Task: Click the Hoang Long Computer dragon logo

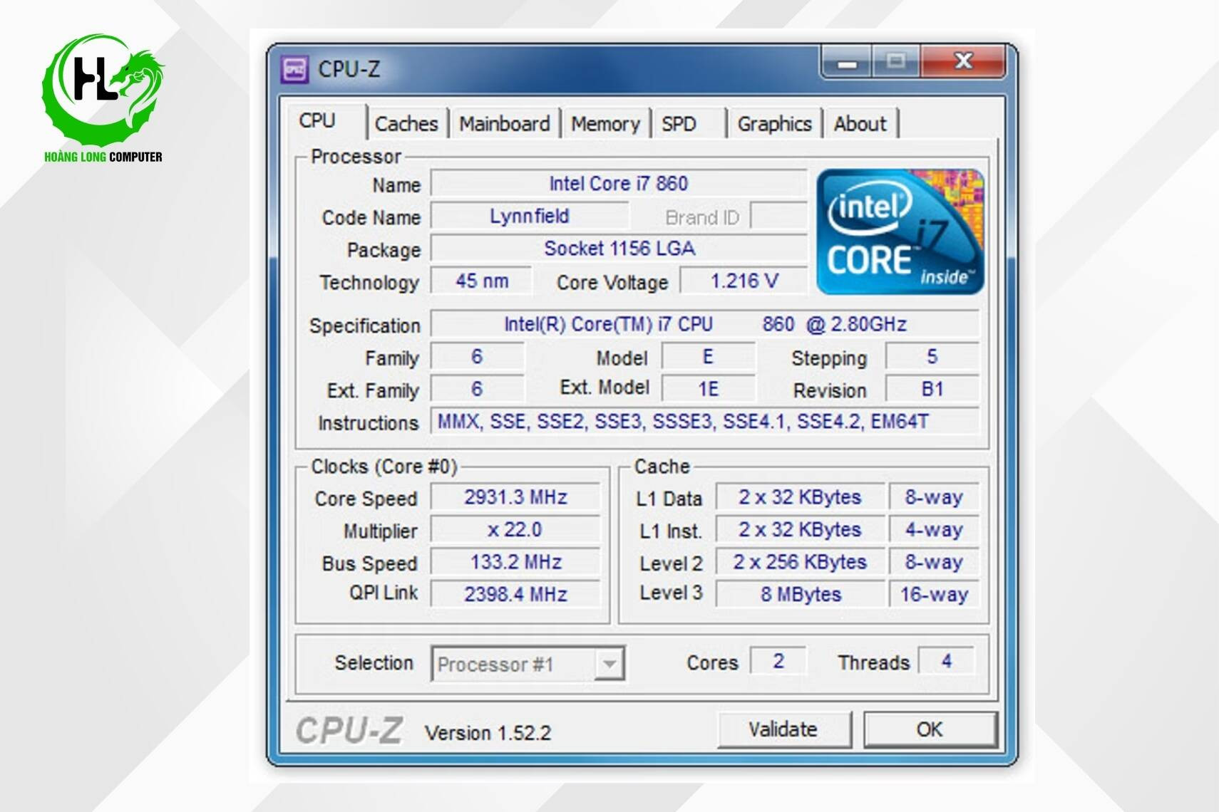Action: [x=102, y=90]
